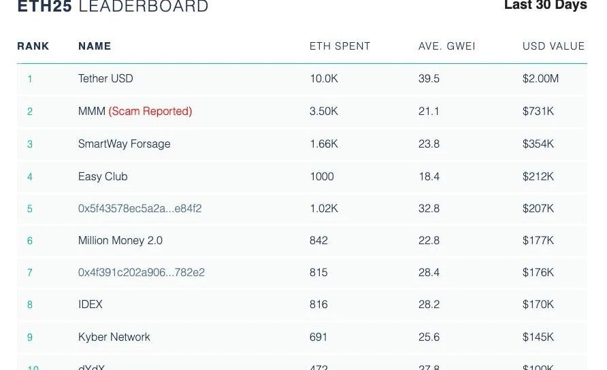Select the Easy Club row name
The height and width of the screenshot is (370, 607).
[103, 176]
